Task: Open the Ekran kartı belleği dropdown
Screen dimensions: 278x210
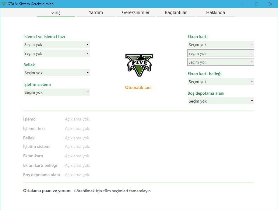Action: click(x=221, y=82)
